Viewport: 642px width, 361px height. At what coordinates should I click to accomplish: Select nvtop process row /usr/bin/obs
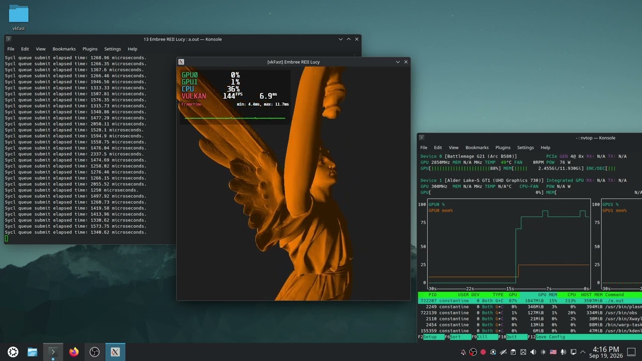coord(530,313)
